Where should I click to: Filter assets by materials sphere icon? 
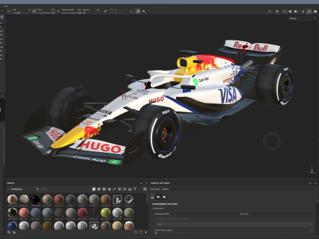pos(94,189)
